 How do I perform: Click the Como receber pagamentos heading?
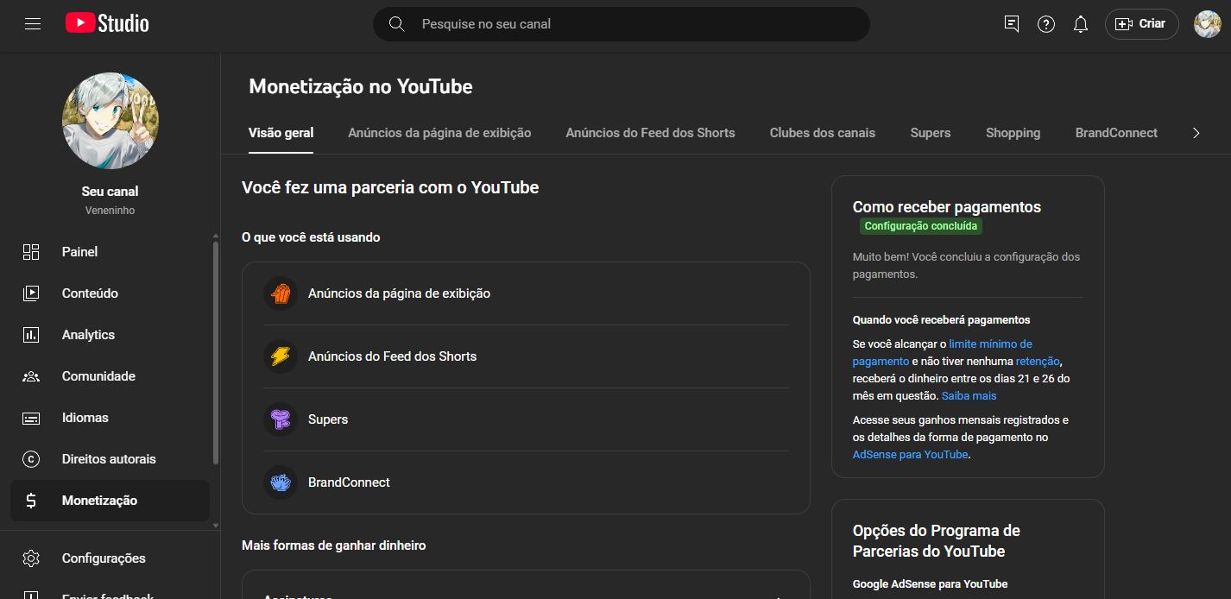click(x=947, y=207)
